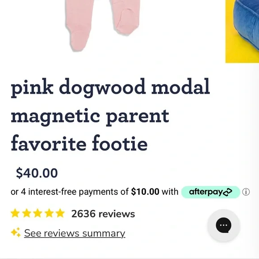
Task: Open the blue item image on yellow background
Action: (x=242, y=31)
